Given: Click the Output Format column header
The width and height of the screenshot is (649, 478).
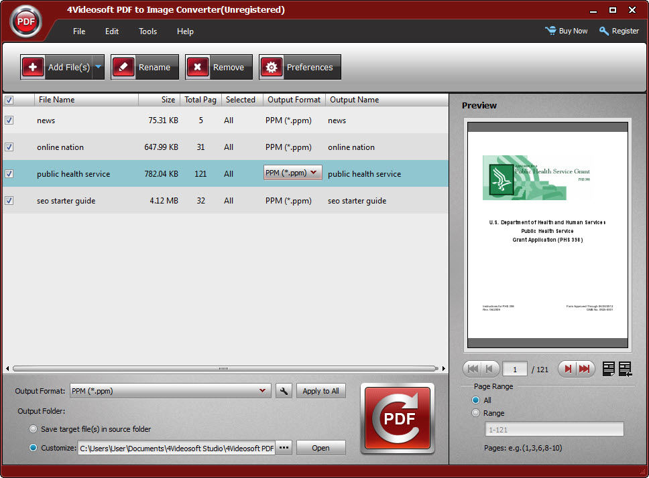Looking at the screenshot, I should 294,100.
